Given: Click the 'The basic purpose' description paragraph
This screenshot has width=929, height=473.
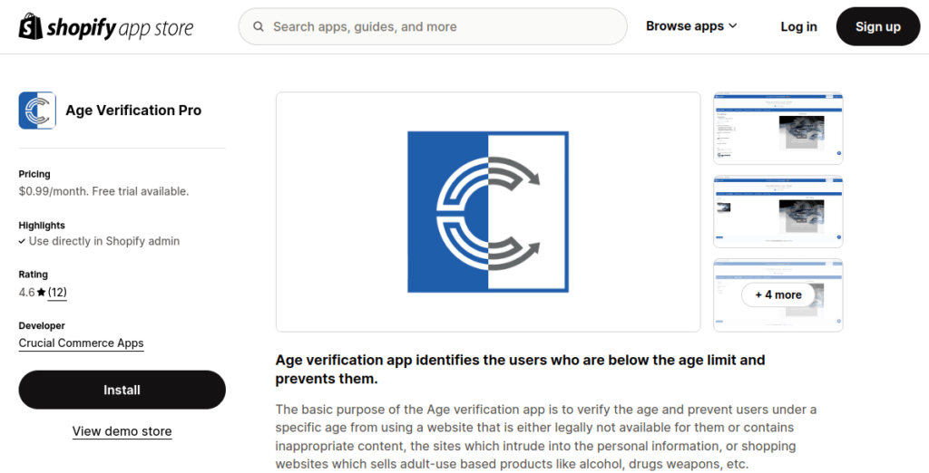Looking at the screenshot, I should pyautogui.click(x=545, y=436).
